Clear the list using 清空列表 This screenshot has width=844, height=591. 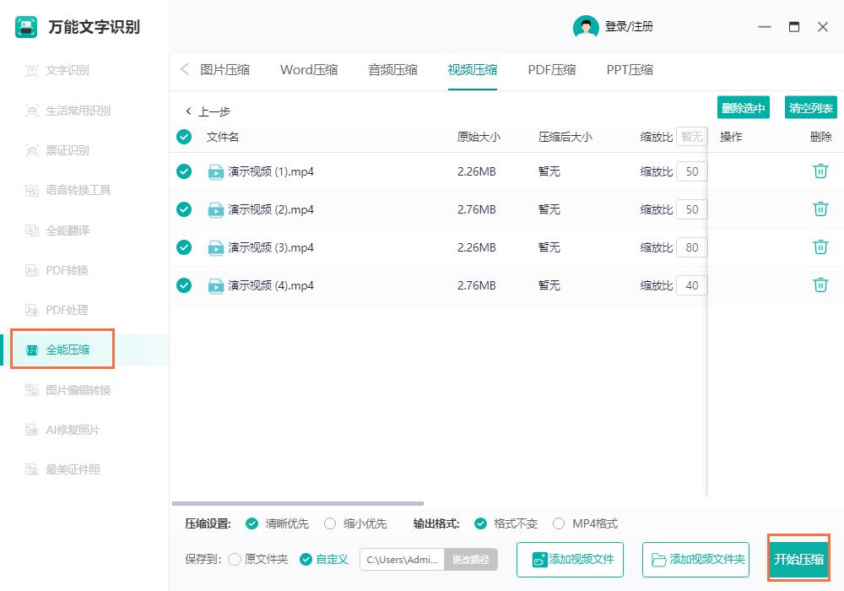pos(813,107)
